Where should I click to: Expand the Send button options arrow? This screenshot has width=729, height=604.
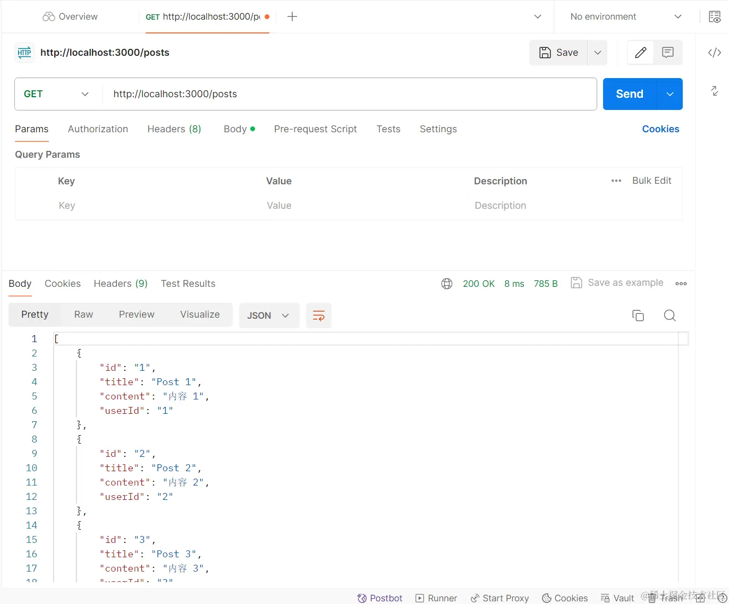pos(670,94)
